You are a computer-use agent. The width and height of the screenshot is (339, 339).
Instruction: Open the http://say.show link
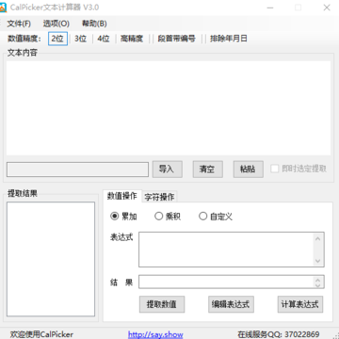[155, 334]
